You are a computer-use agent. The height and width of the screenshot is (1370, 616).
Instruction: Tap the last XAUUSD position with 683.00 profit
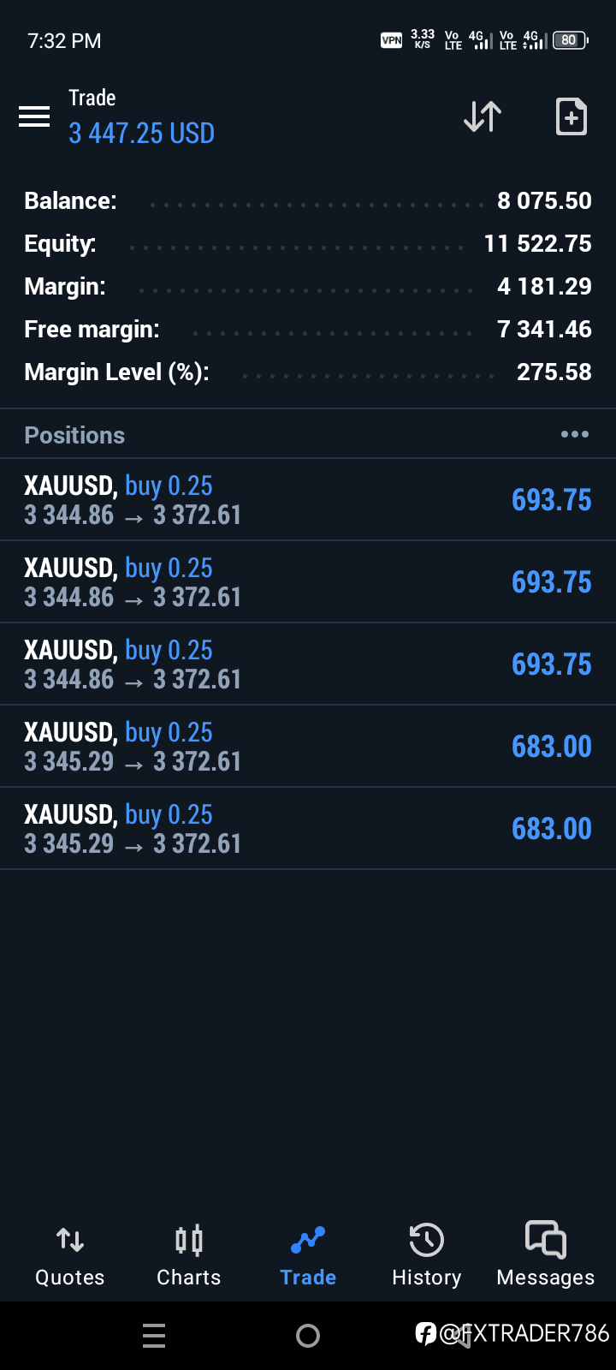tap(308, 829)
